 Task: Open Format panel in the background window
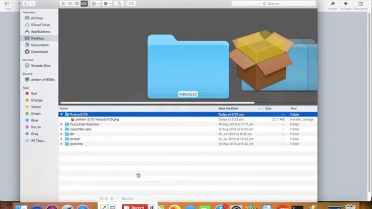[332, 5]
